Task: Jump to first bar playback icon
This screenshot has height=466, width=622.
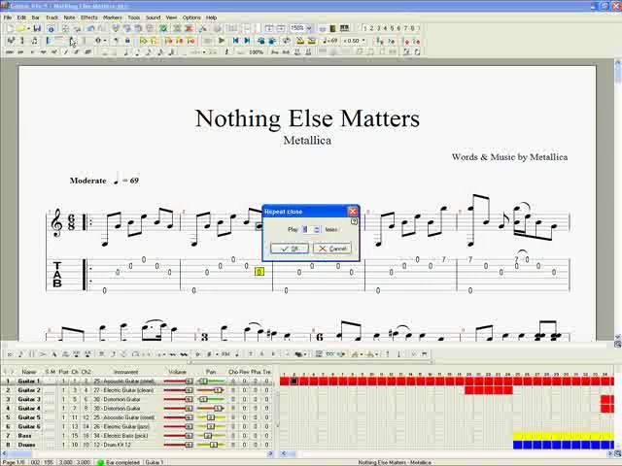Action: click(x=235, y=41)
